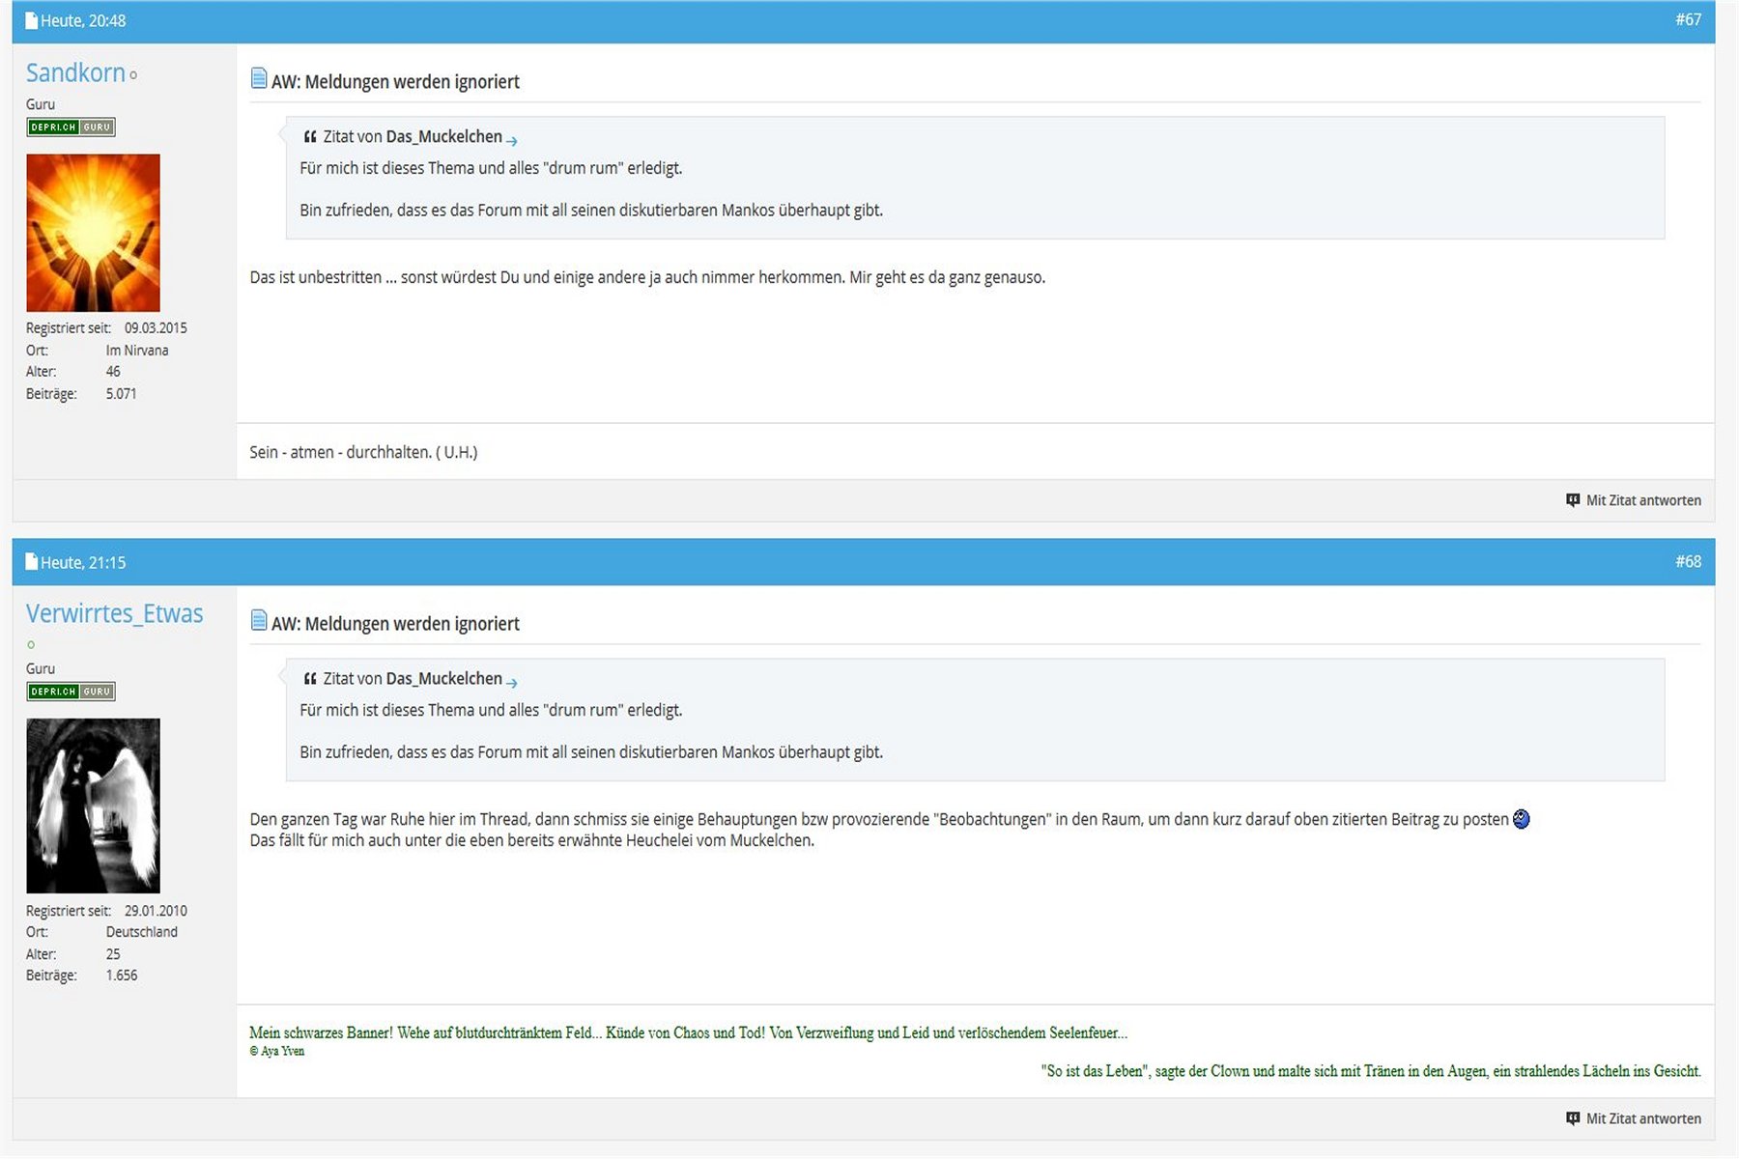Viewport: 1739px width, 1159px height.
Task: Open Verwirrtes_Etwas's user profile
Action: click(x=114, y=614)
